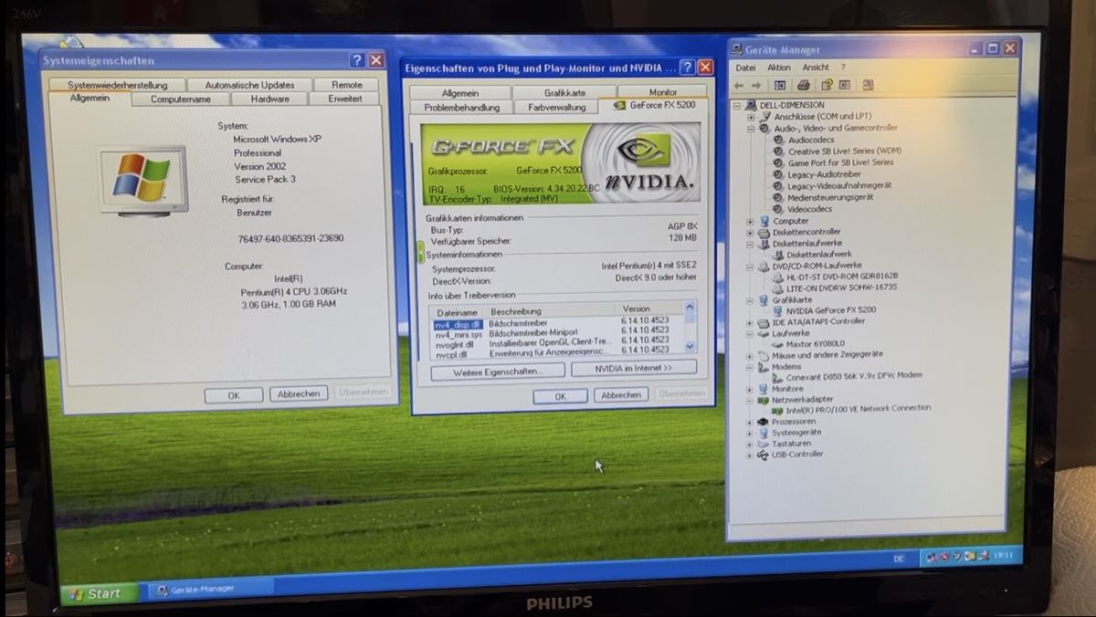Screen dimensions: 1096x617
Task: Click down arrow of driver list scrollbar
Action: [x=690, y=347]
